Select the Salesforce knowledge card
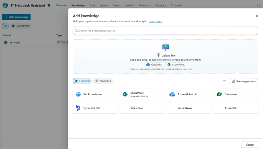263x149 pixels. 142,108
